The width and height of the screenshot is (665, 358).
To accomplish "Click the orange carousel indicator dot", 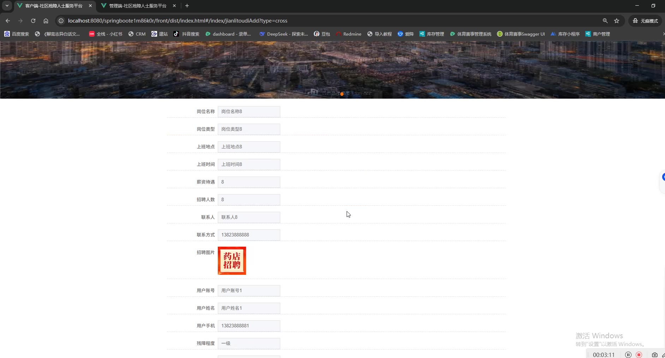I will [x=342, y=94].
